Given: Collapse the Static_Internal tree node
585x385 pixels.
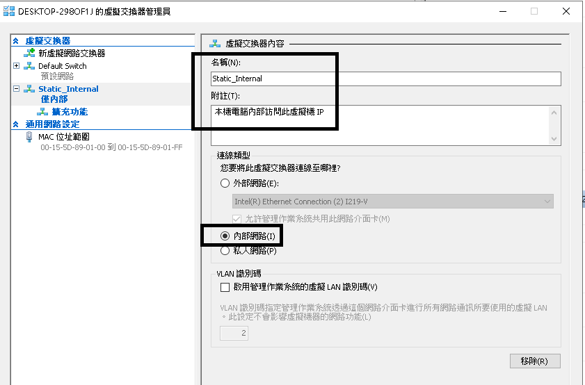Looking at the screenshot, I should tap(17, 89).
